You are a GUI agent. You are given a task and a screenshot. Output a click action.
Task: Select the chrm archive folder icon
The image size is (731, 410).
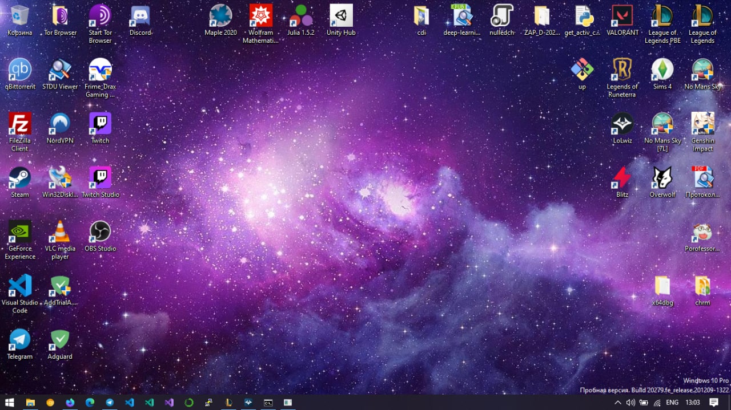tap(702, 291)
